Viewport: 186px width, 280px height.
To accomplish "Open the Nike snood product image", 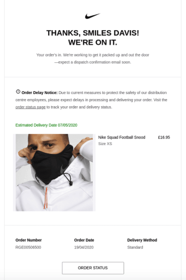I will coord(54,173).
